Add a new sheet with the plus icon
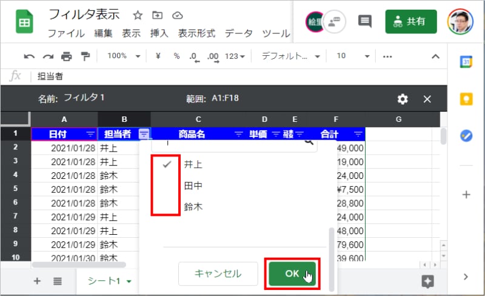Viewport: 485px width, 296px height. [37, 281]
